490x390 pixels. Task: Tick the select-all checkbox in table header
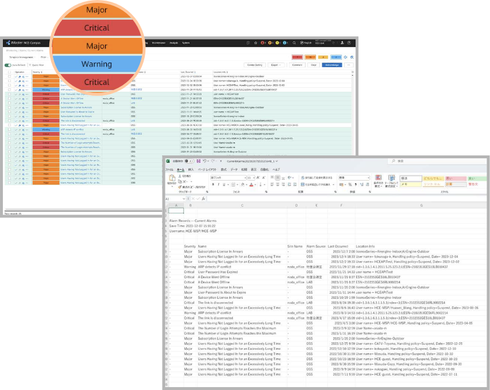point(9,72)
